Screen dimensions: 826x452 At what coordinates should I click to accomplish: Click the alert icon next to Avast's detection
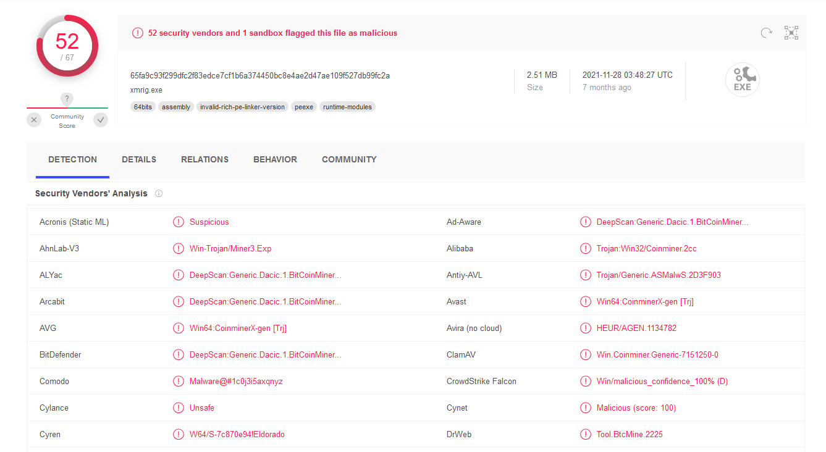point(586,301)
